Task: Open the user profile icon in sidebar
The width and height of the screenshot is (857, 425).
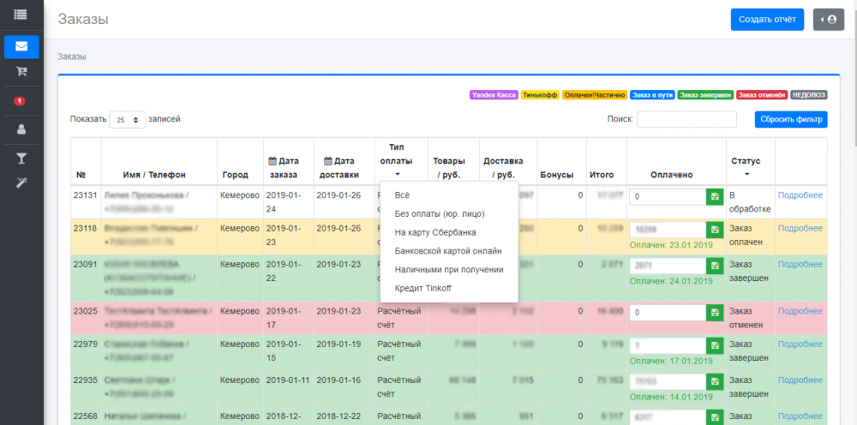Action: point(21,130)
